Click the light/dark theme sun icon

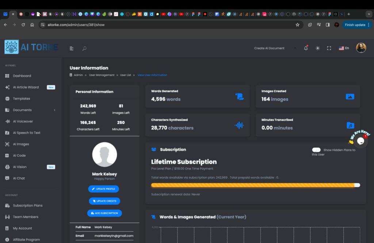(317, 48)
